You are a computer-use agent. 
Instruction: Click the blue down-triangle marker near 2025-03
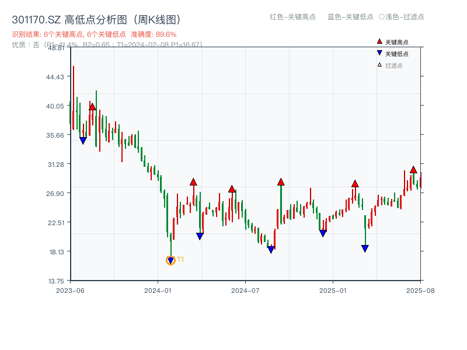click(365, 247)
